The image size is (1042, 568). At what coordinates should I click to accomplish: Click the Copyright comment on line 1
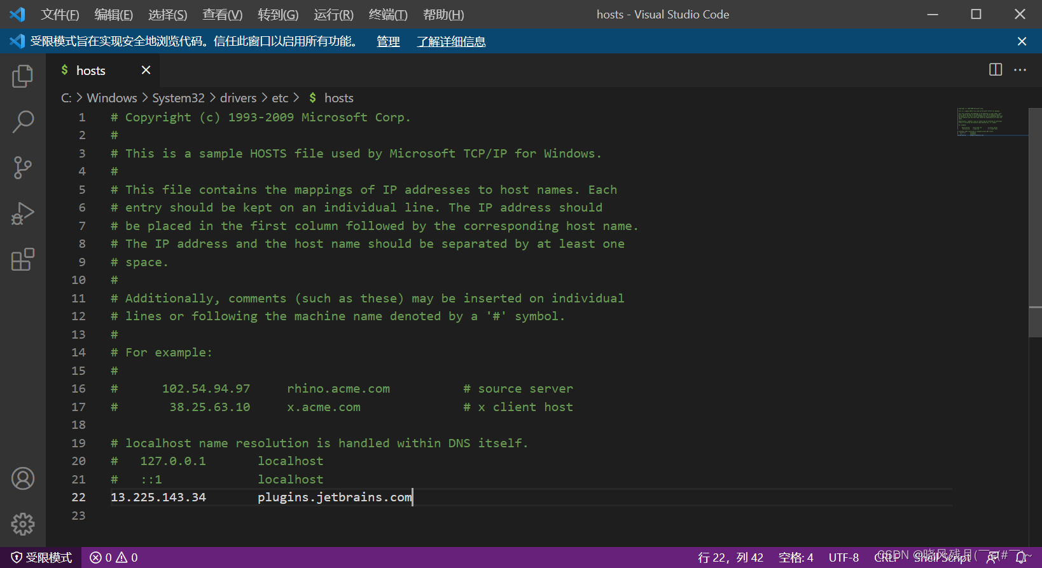click(x=261, y=118)
